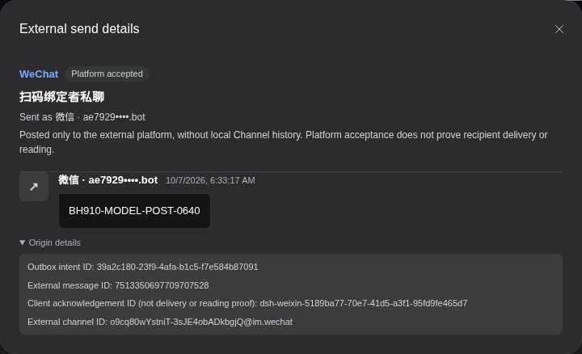Click the Client acknowledgement ID label text
The width and height of the screenshot is (582, 354).
(142, 303)
